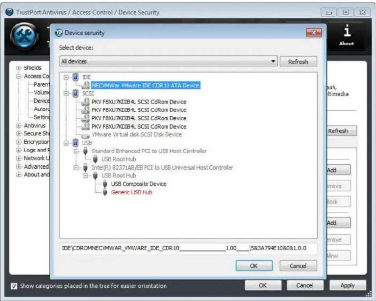Select the Parental item under Access Control
The image size is (376, 301).
[42, 85]
